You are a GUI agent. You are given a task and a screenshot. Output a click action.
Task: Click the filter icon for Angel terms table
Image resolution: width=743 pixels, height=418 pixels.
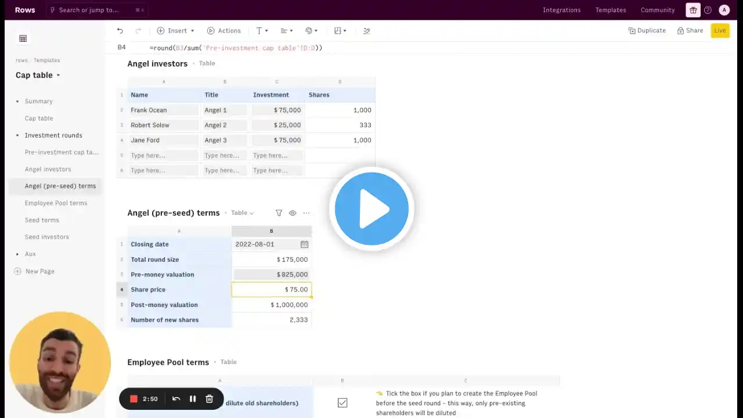coord(279,213)
